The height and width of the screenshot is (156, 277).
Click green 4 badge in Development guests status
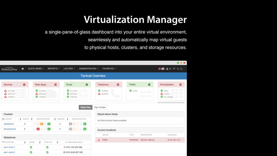point(85,129)
